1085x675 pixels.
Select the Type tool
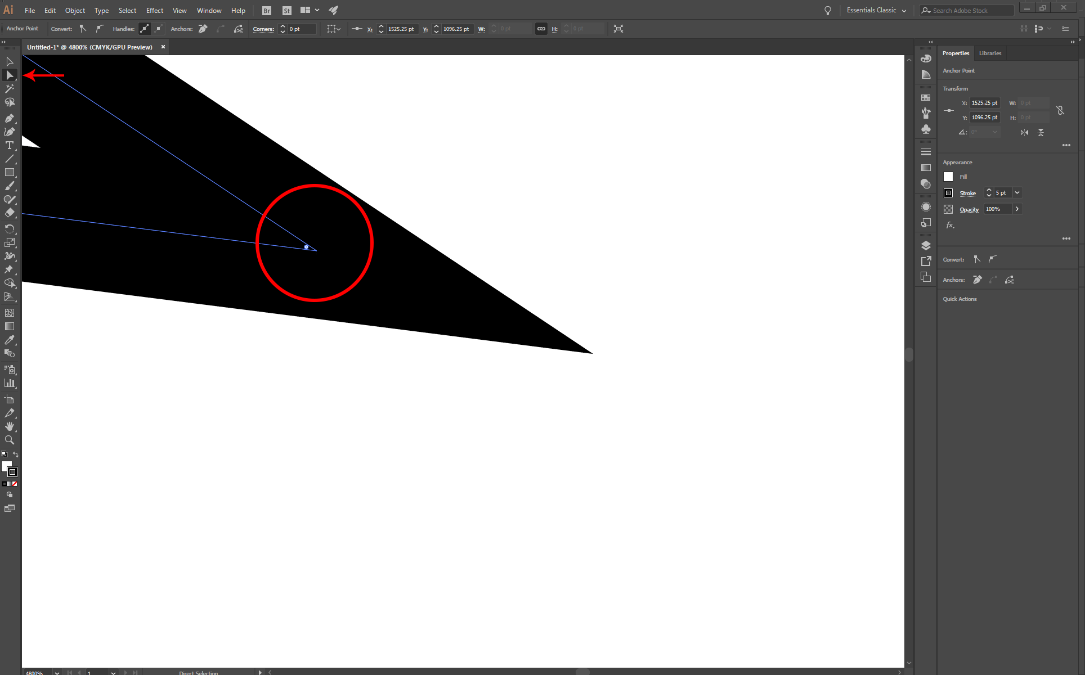point(10,146)
